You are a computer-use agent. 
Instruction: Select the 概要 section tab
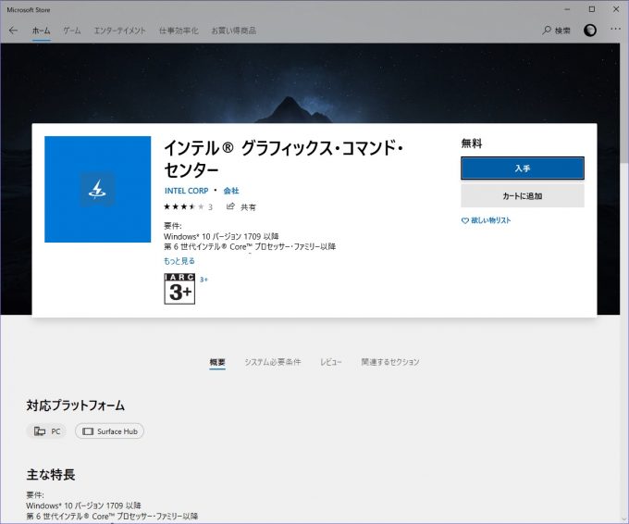click(217, 362)
